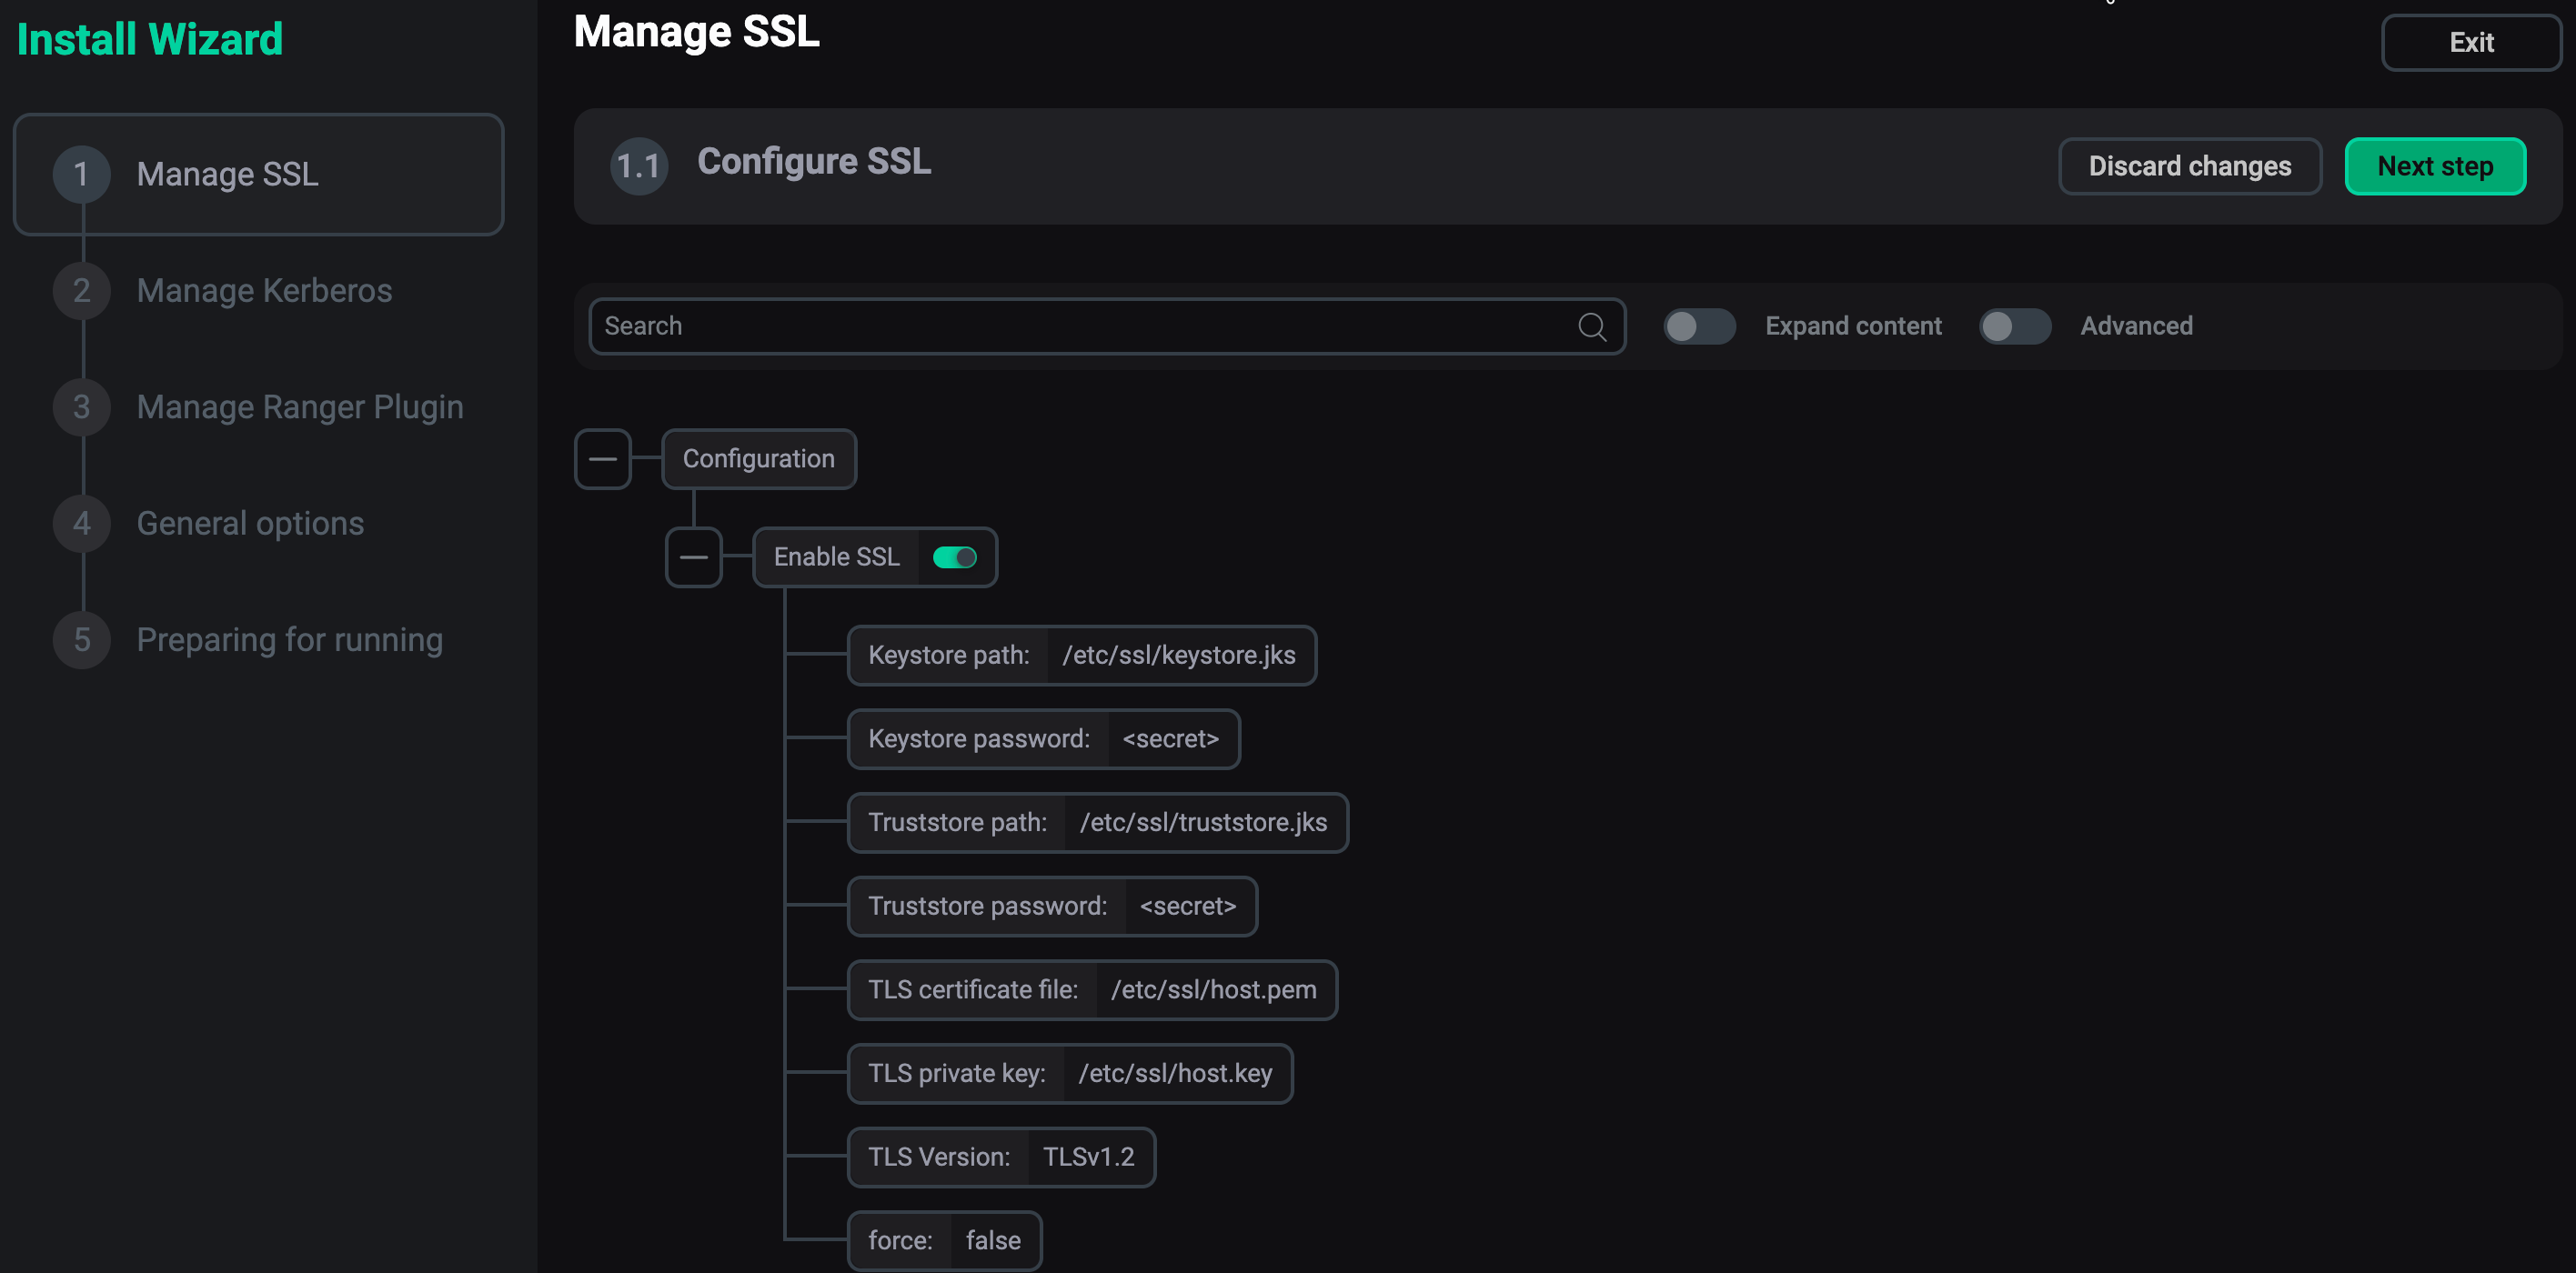
Task: Click the Keystore path label
Action: click(x=948, y=655)
